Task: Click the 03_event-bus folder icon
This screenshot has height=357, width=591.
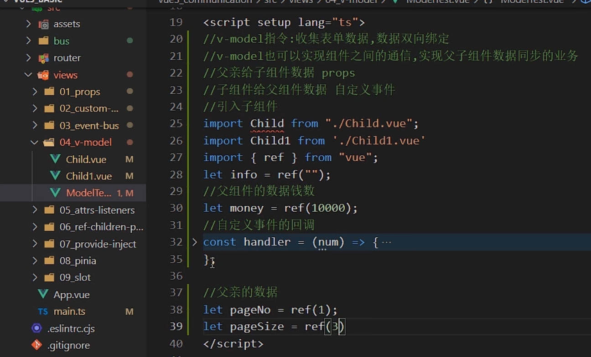Action: coord(50,125)
